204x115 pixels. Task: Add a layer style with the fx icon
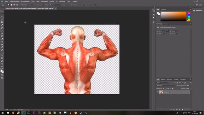click(x=174, y=109)
